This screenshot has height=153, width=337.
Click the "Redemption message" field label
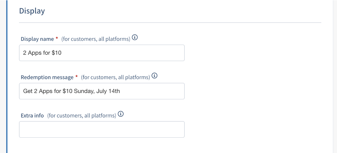point(47,77)
